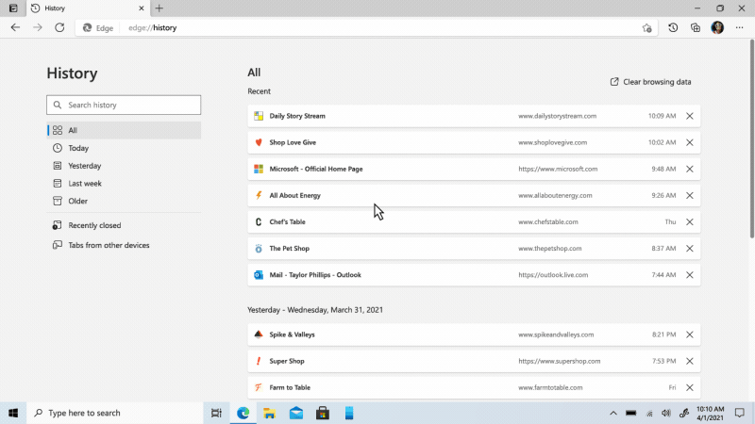The image size is (755, 424).
Task: Open Recently closed list
Action: 124,225
